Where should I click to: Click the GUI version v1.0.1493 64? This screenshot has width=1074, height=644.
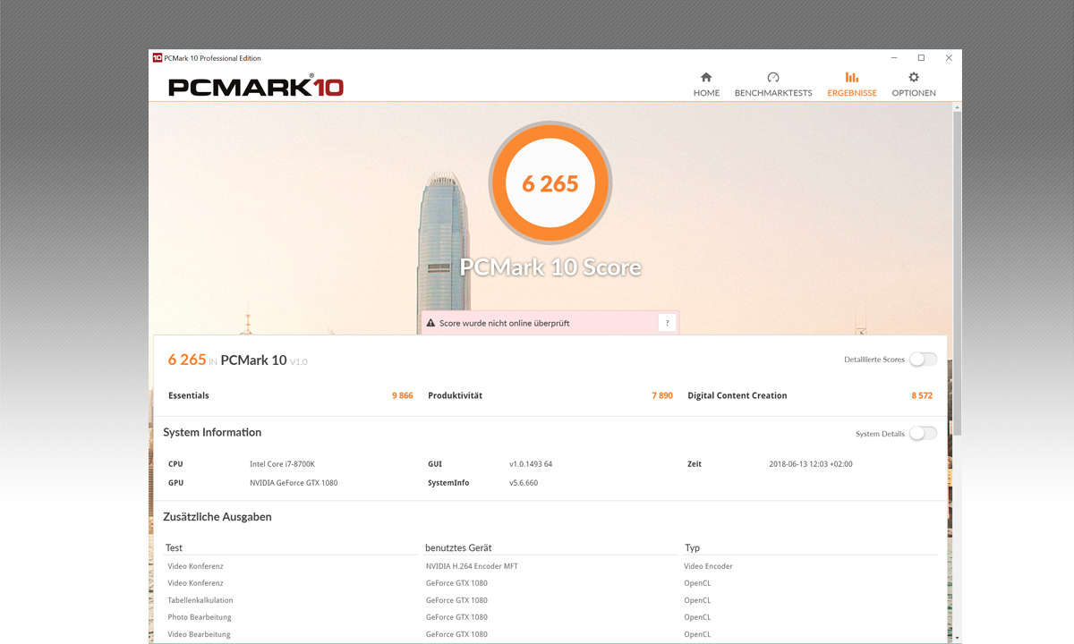[x=531, y=464]
